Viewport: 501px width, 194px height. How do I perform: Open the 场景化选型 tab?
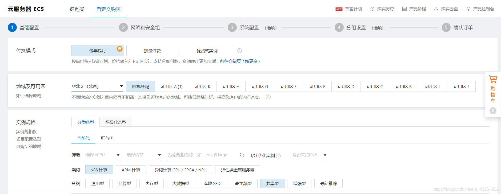click(116, 122)
